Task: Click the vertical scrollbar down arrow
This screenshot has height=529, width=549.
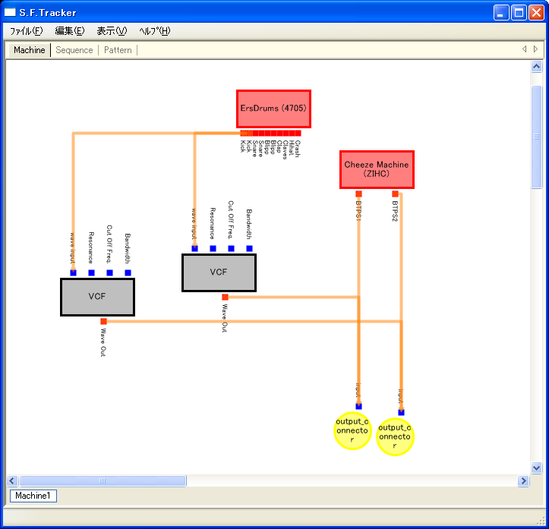Action: [x=537, y=468]
